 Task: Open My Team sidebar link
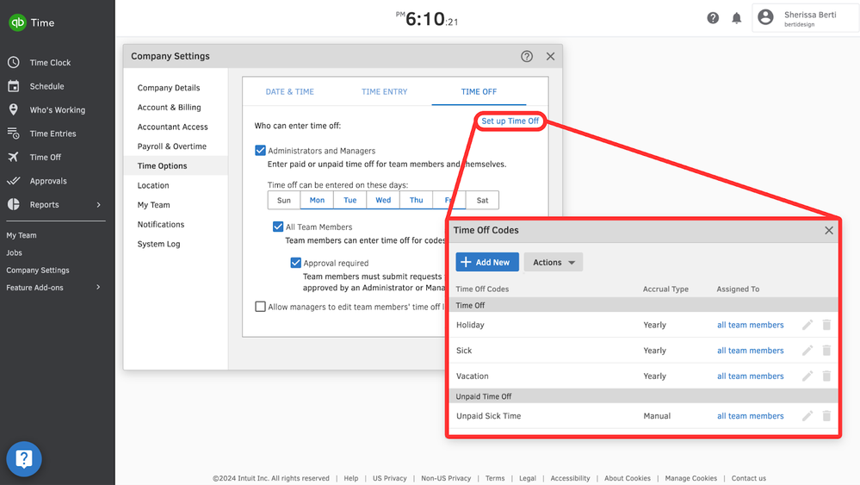tap(22, 235)
